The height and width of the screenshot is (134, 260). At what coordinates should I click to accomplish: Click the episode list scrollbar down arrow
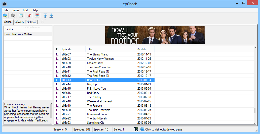(x=255, y=123)
